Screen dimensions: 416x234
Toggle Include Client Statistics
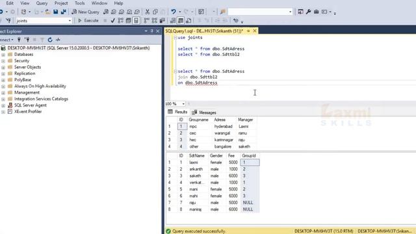(x=162, y=20)
